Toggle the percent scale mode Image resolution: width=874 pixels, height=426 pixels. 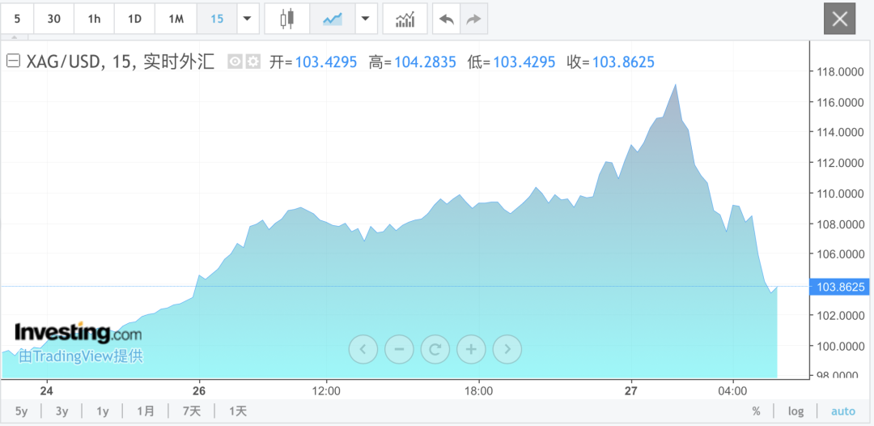tap(756, 411)
